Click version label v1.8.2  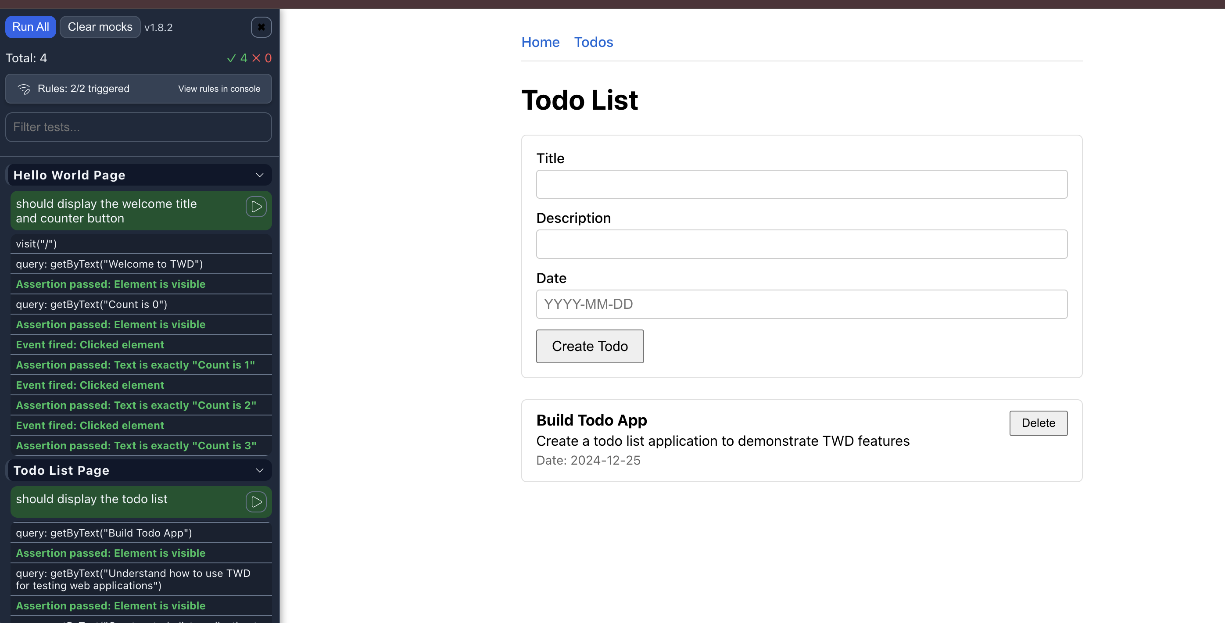(158, 28)
